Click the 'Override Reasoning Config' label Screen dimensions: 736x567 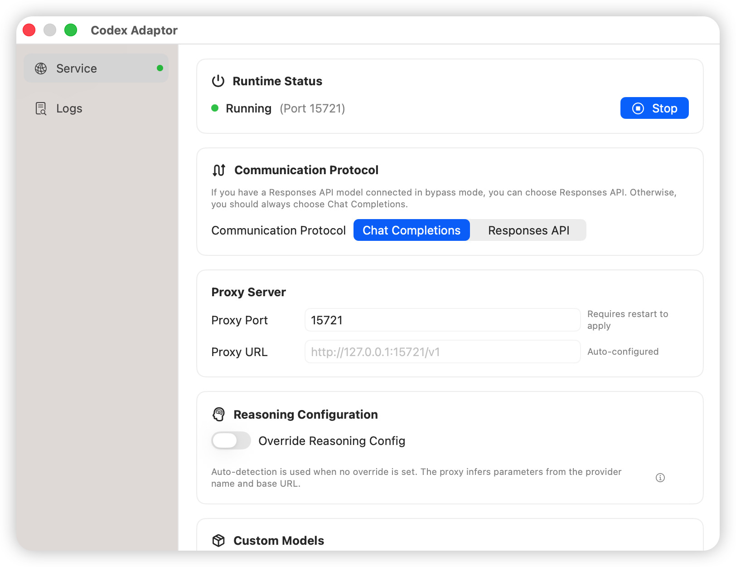pyautogui.click(x=332, y=441)
